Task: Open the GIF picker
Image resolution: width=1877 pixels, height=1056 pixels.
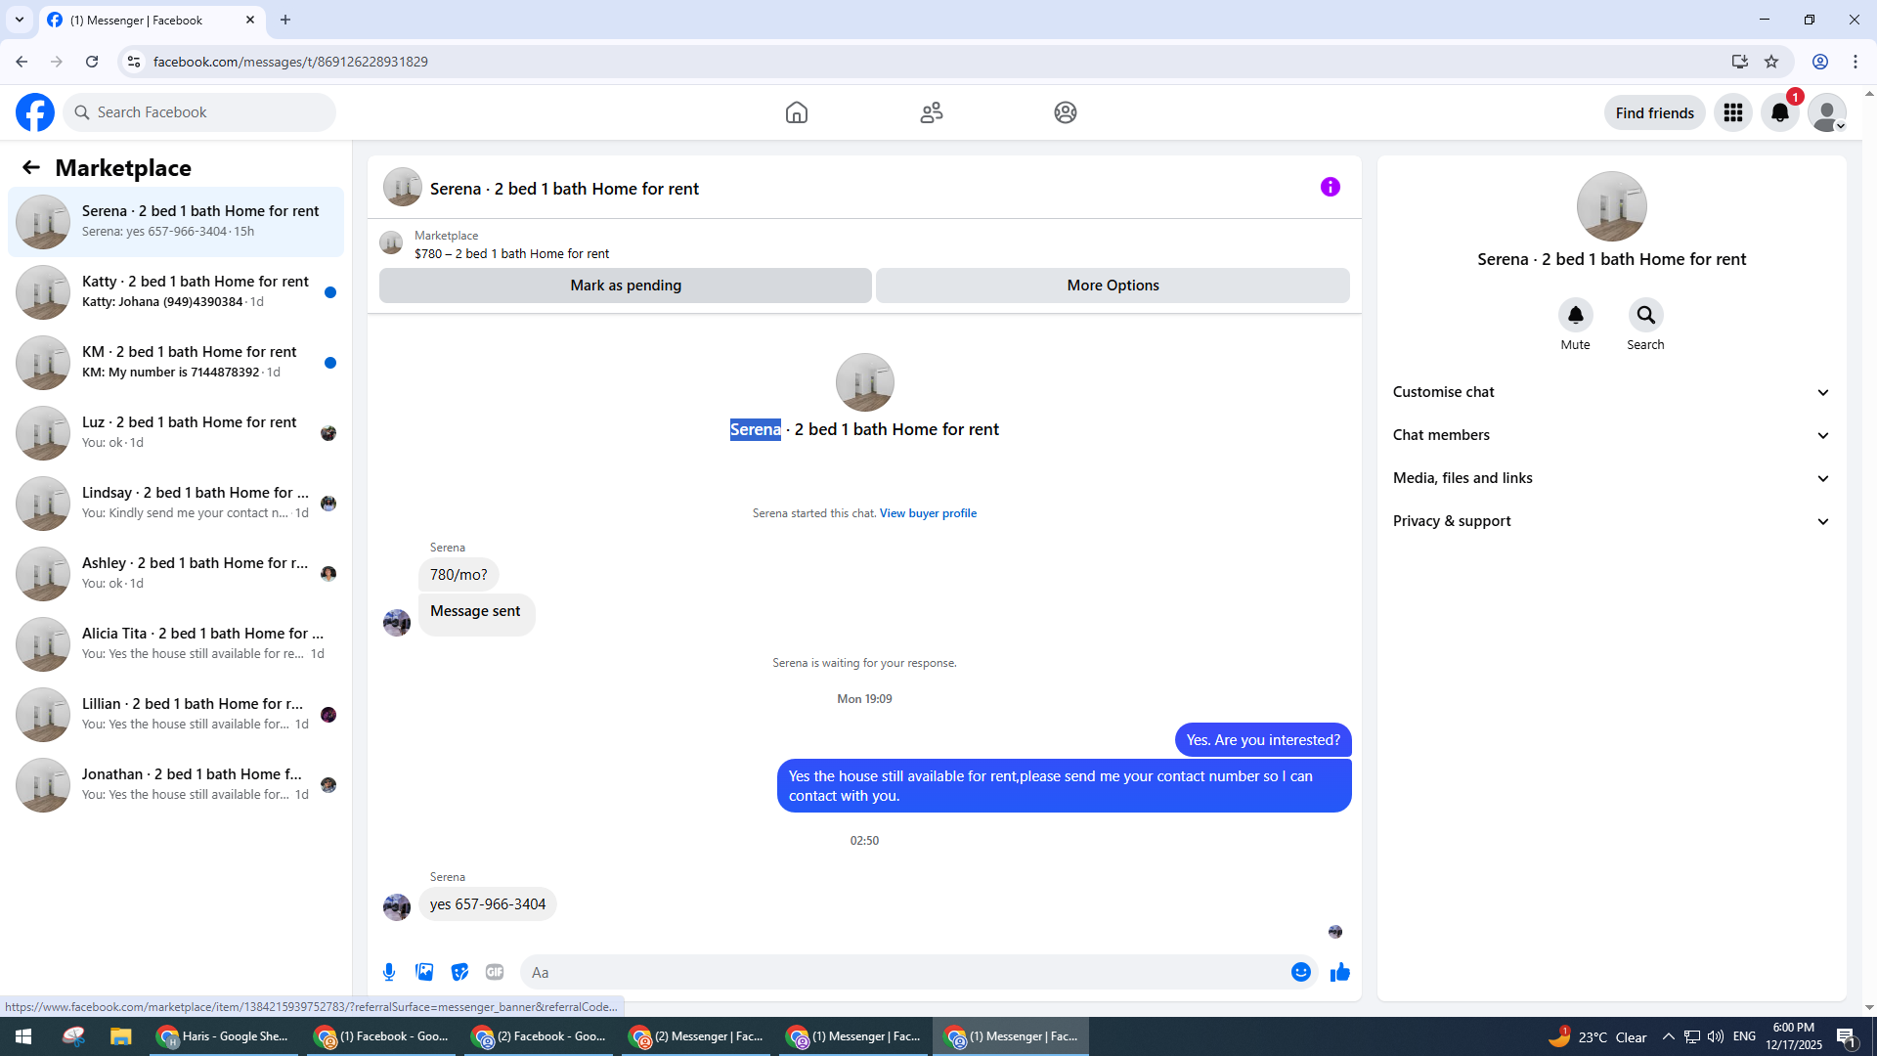Action: 495,972
